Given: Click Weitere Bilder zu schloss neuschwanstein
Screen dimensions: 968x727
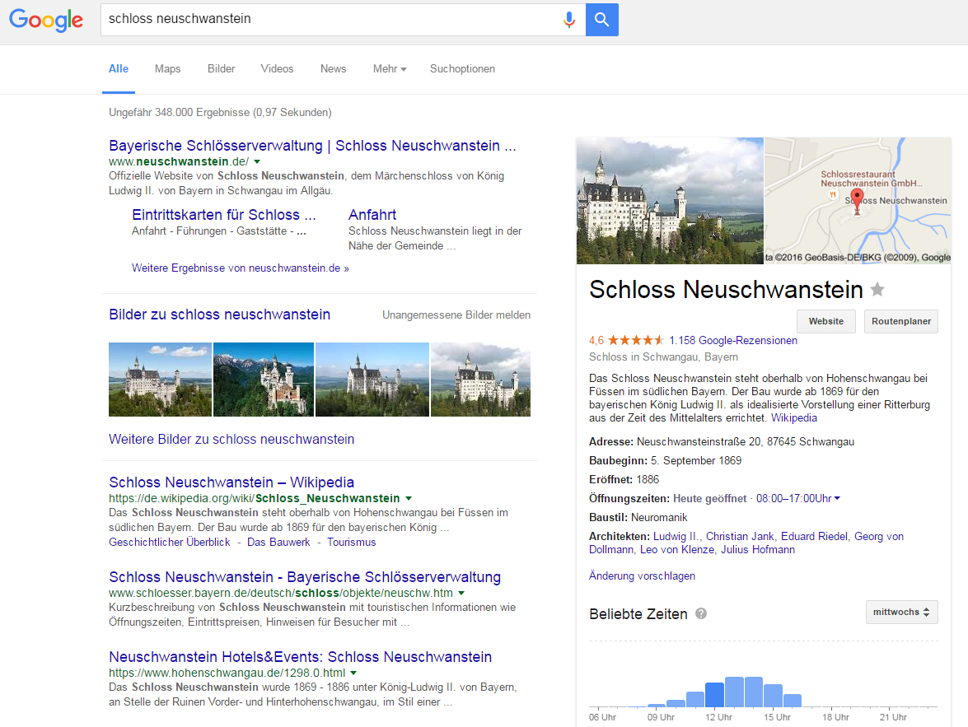Looking at the screenshot, I should 231,440.
